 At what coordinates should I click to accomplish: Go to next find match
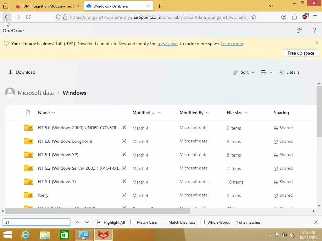pyautogui.click(x=87, y=222)
